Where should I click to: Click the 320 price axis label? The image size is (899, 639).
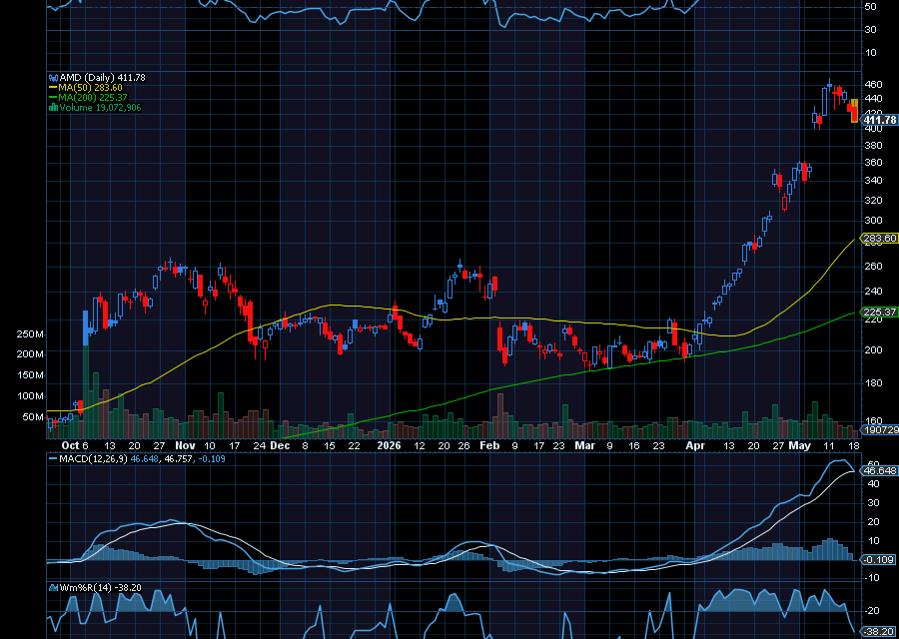[873, 201]
